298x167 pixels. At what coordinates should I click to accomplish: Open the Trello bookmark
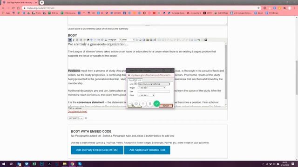pyautogui.click(x=36, y=13)
